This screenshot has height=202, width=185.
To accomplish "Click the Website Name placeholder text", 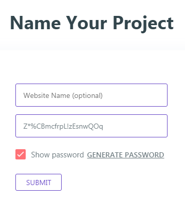I will pos(63,95).
